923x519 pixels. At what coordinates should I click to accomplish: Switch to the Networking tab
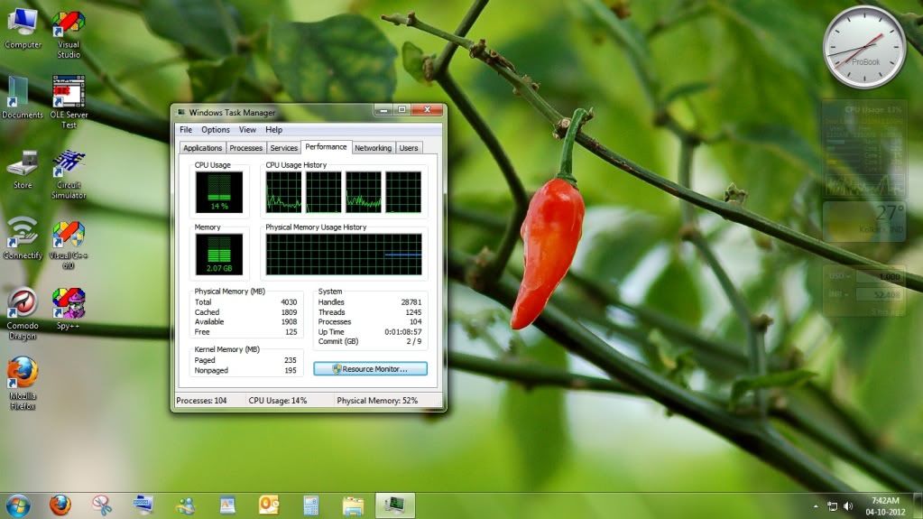click(x=373, y=148)
